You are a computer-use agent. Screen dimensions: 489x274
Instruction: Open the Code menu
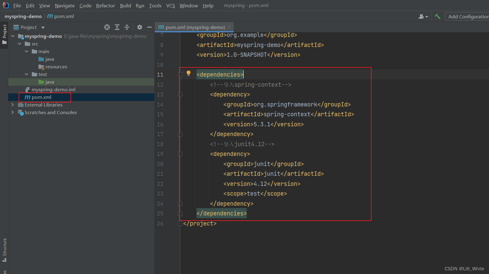[x=85, y=5]
